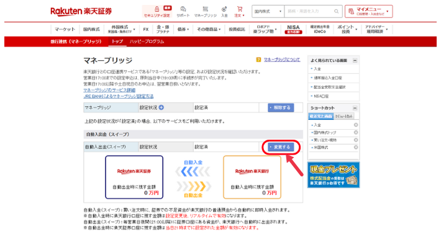The image size is (441, 236).
Task: Open 買い注文-現物 shortcut link
Action: click(x=325, y=140)
